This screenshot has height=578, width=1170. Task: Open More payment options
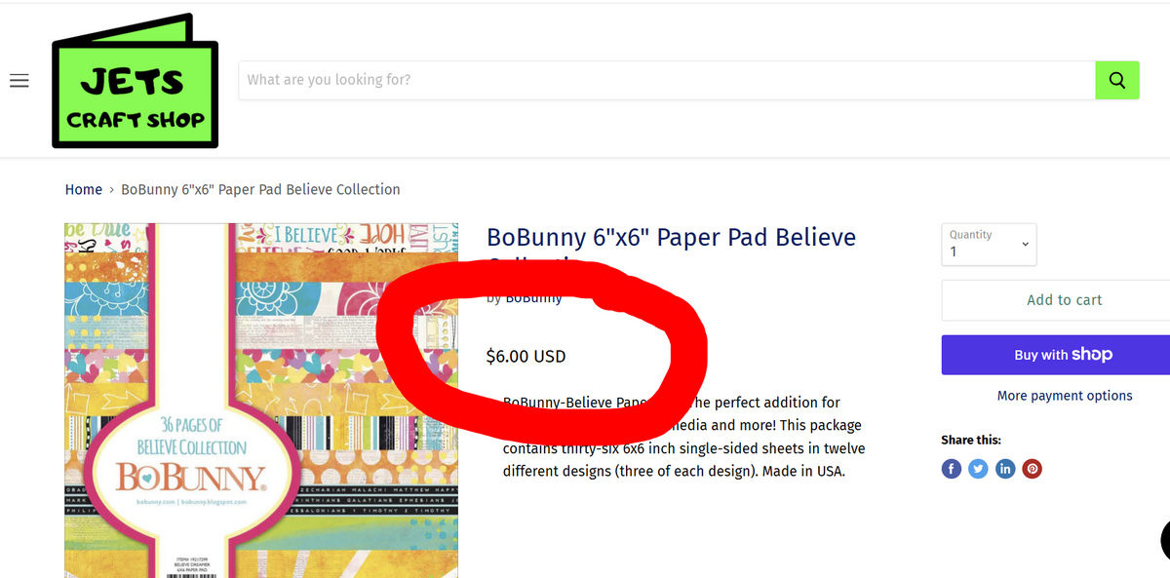[1065, 396]
